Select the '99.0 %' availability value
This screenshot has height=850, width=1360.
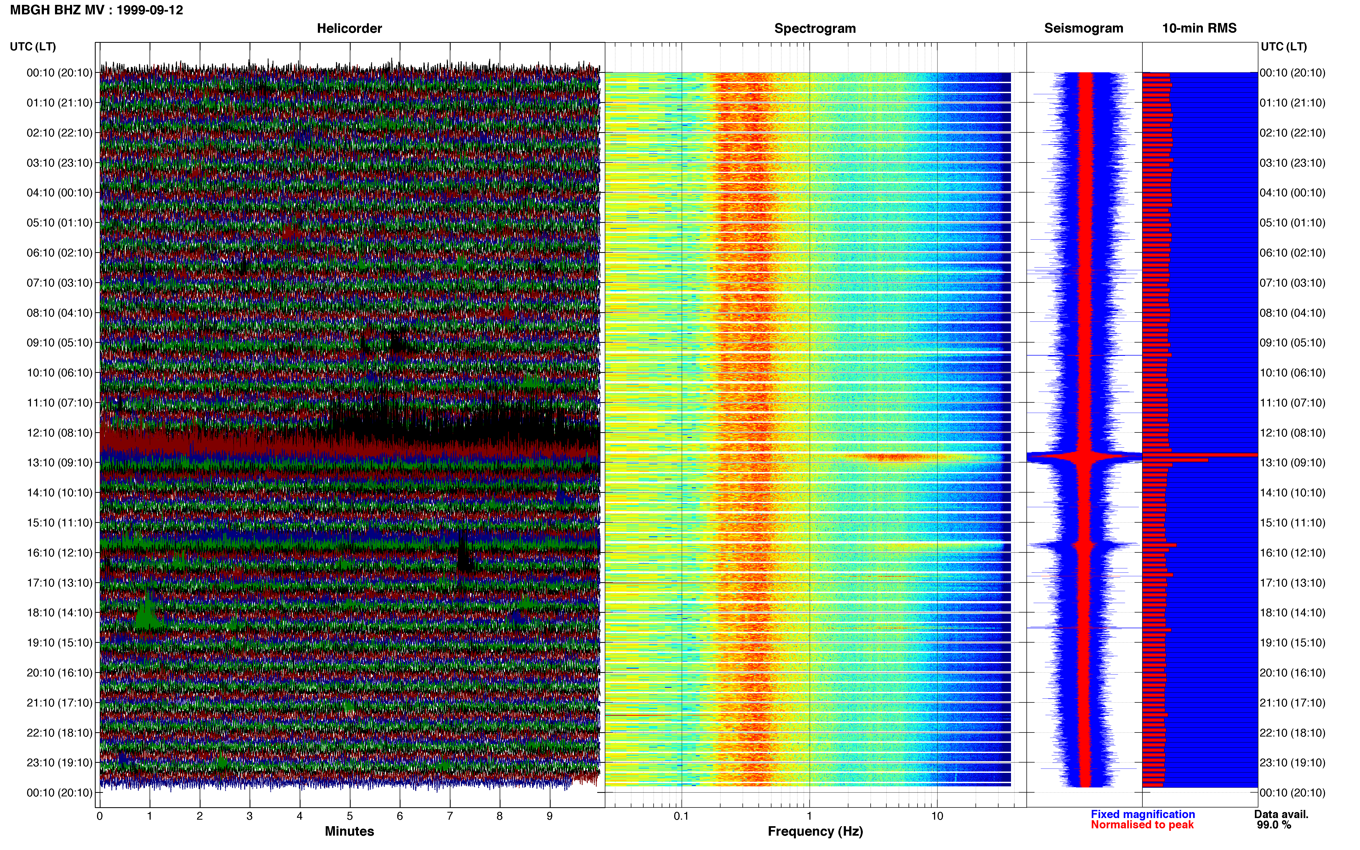point(1274,825)
